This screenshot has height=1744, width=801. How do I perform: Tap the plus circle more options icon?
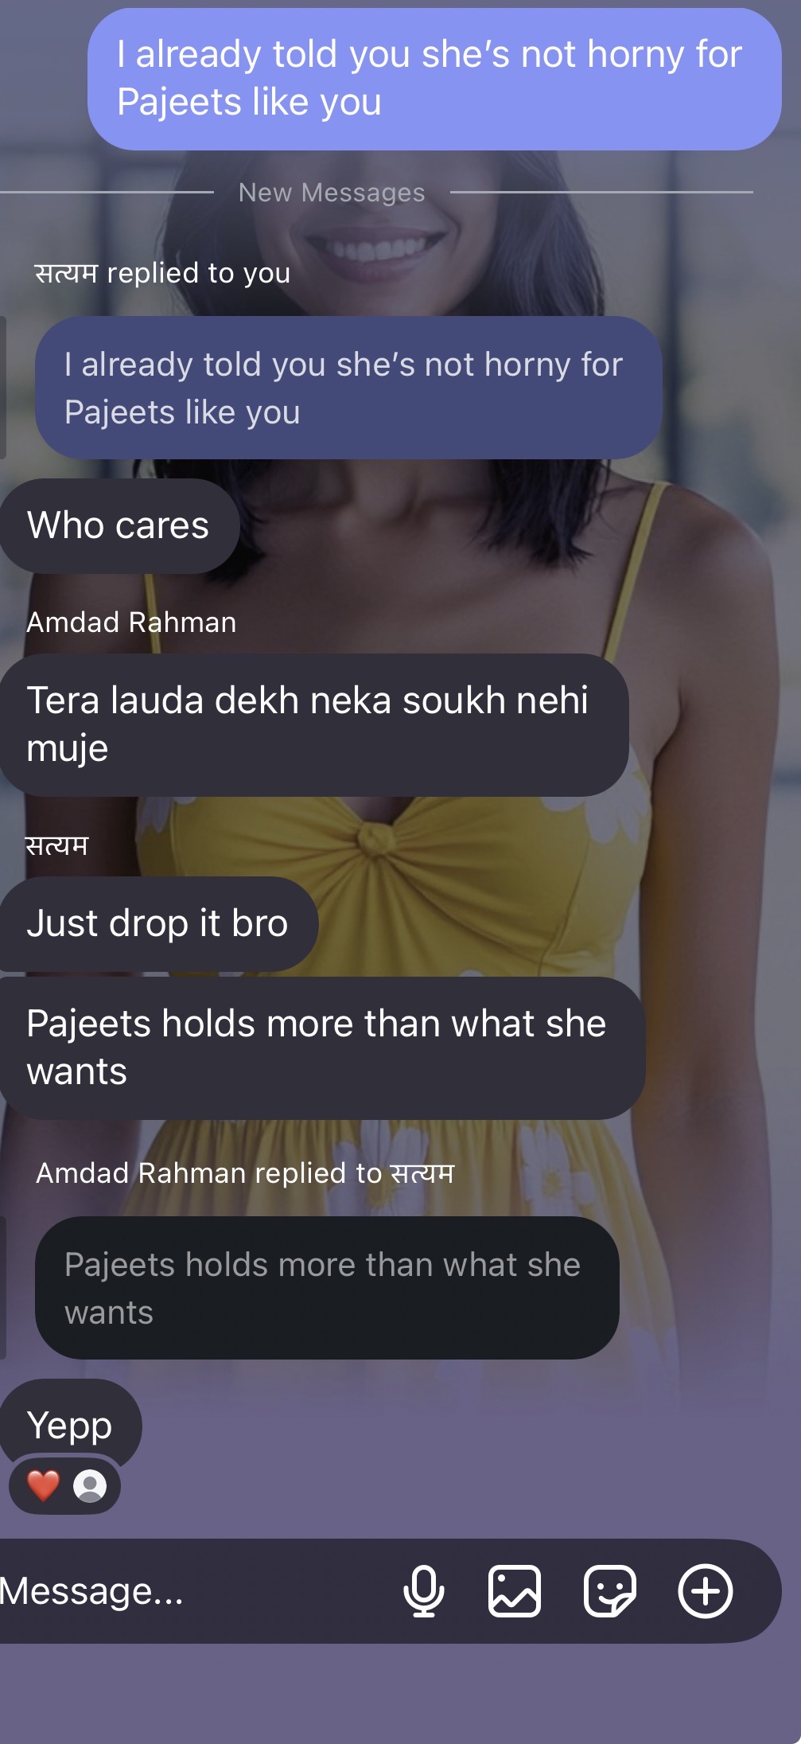tap(705, 1590)
